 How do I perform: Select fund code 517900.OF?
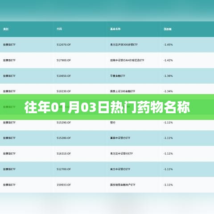click(64, 60)
